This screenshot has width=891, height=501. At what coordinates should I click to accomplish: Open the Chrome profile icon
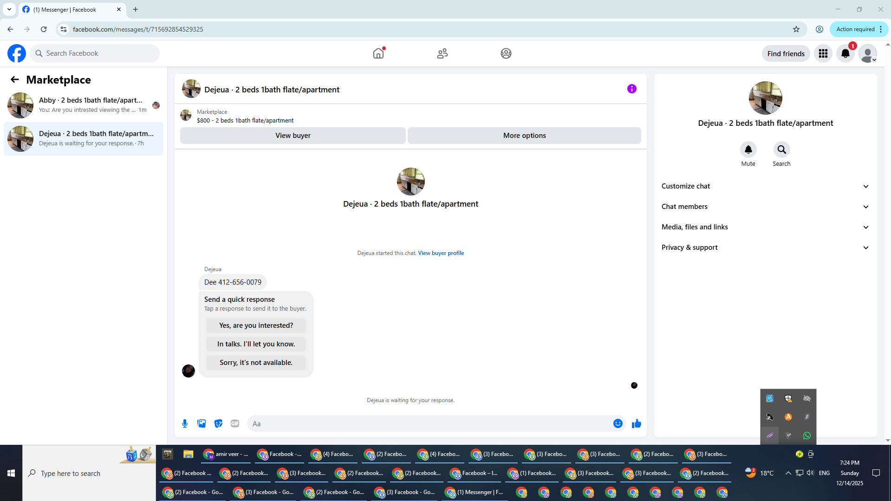click(x=819, y=29)
